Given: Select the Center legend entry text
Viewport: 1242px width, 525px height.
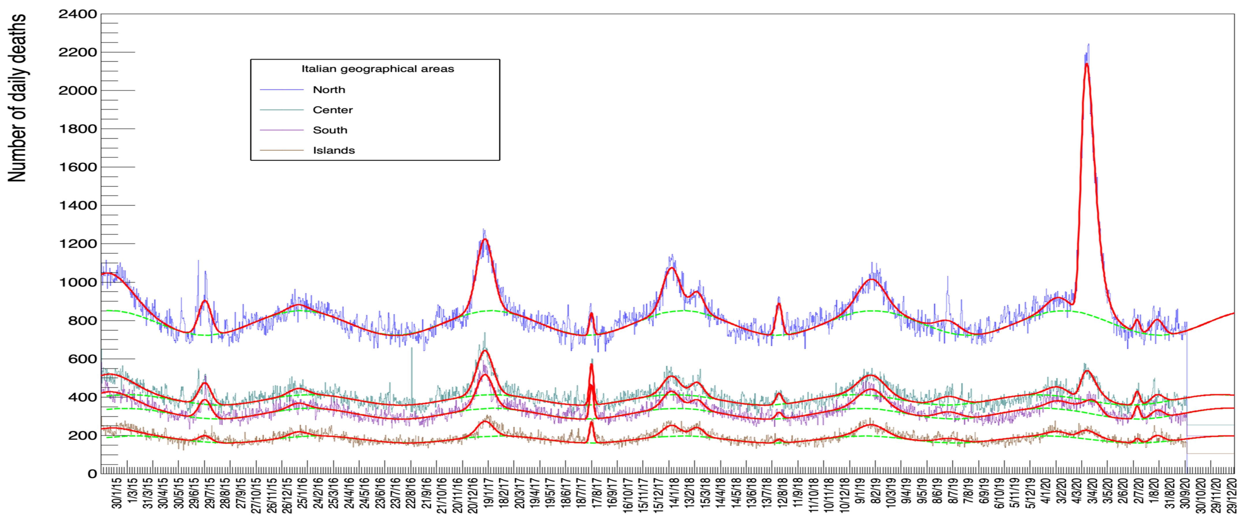Looking at the screenshot, I should tap(333, 110).
